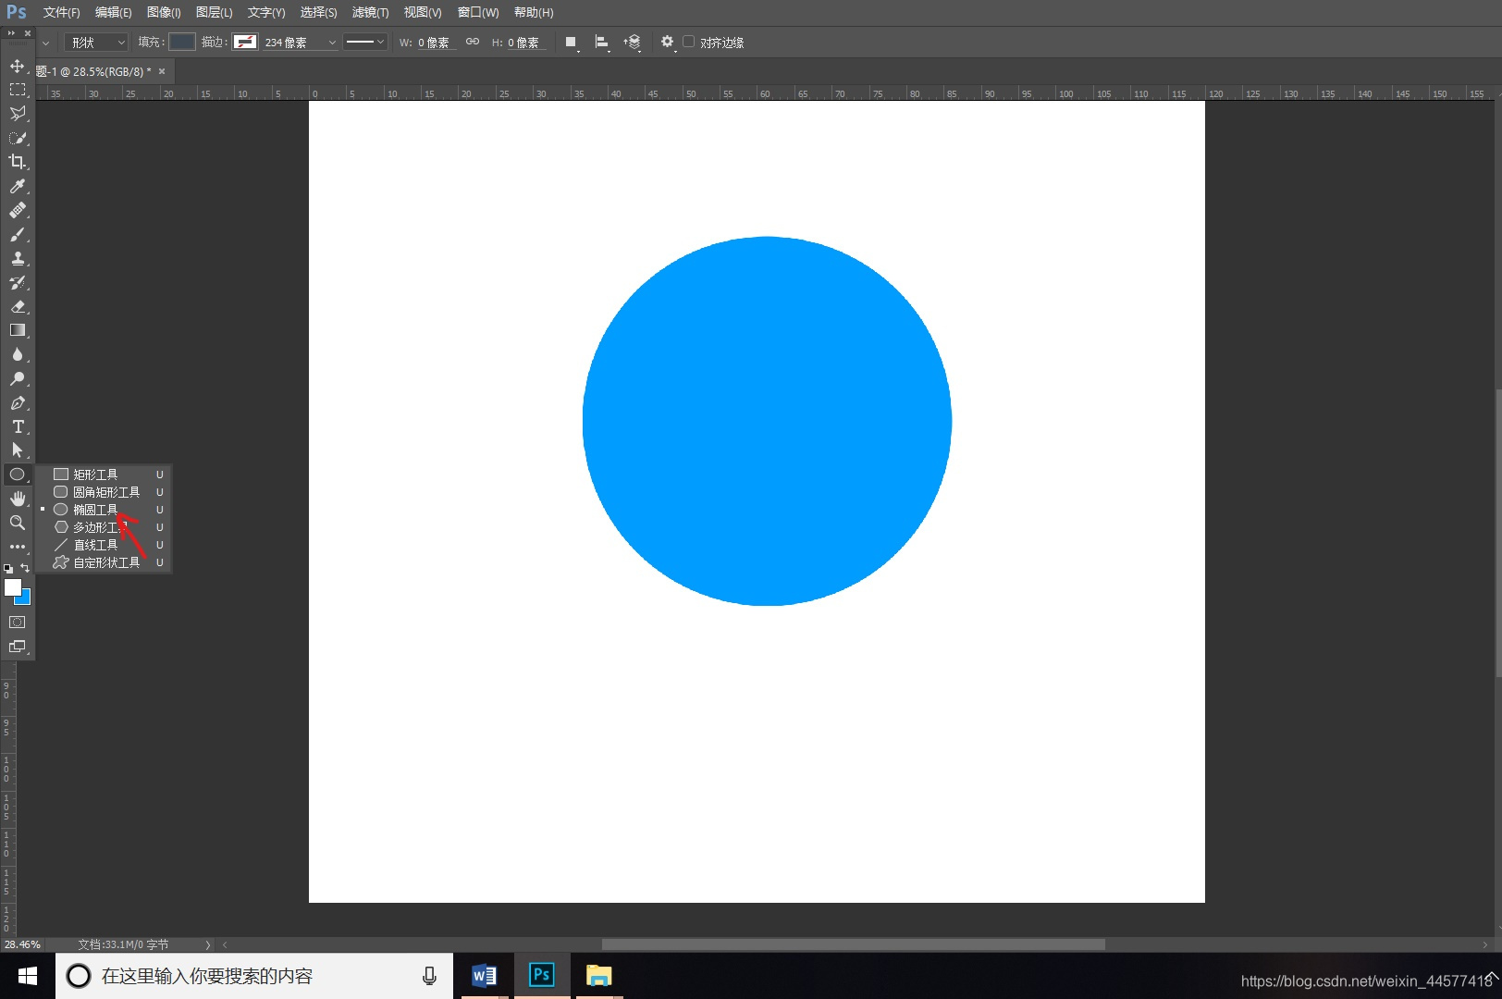Change the screen mode
The width and height of the screenshot is (1502, 999).
pyautogui.click(x=18, y=647)
